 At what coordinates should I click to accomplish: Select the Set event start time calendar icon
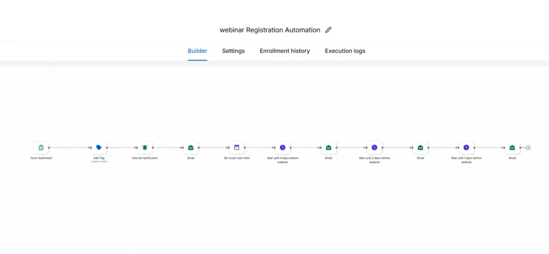[x=237, y=148]
